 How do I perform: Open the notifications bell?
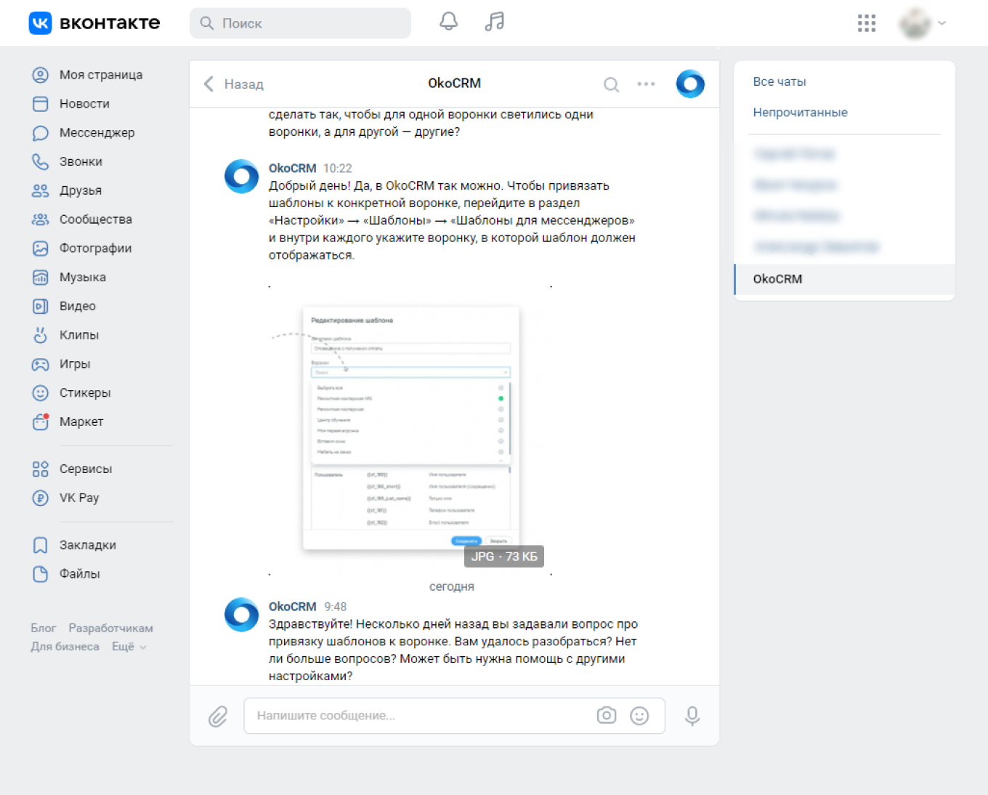(x=449, y=22)
